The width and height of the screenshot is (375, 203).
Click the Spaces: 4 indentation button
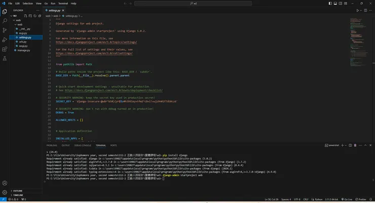click(x=286, y=199)
